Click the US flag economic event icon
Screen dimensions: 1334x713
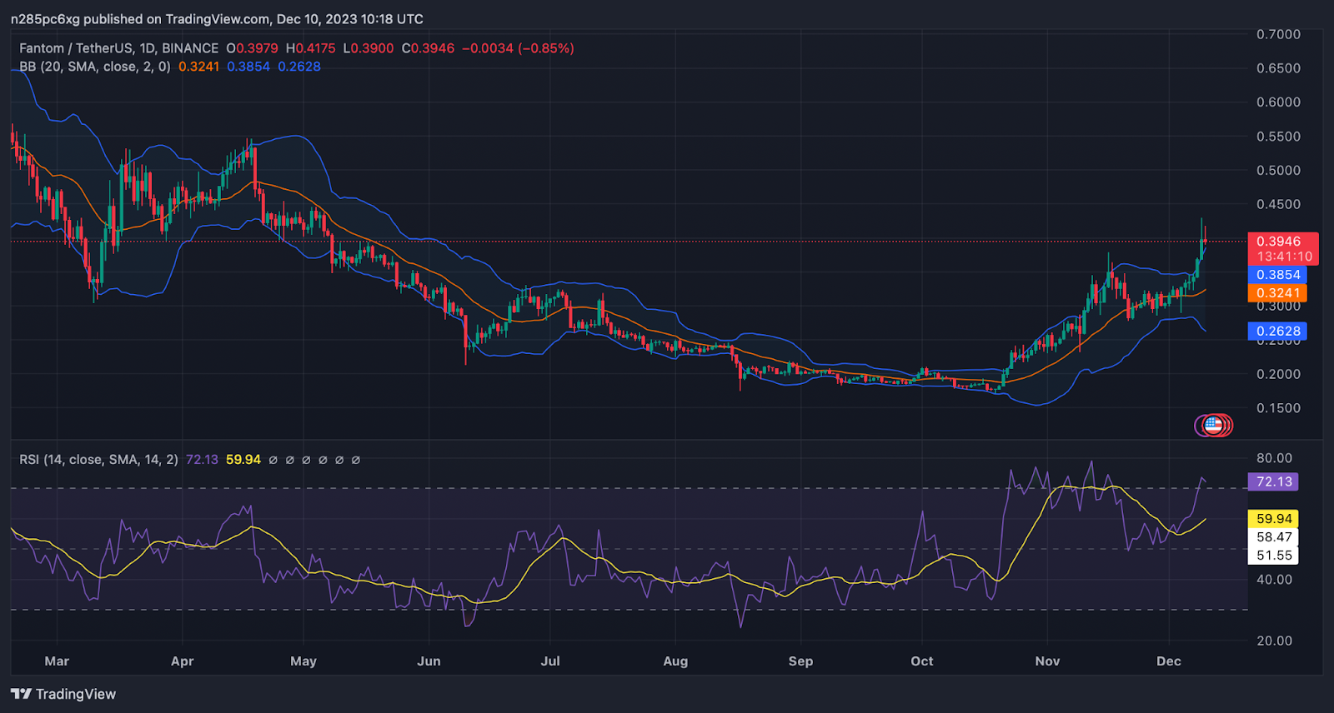[1213, 426]
